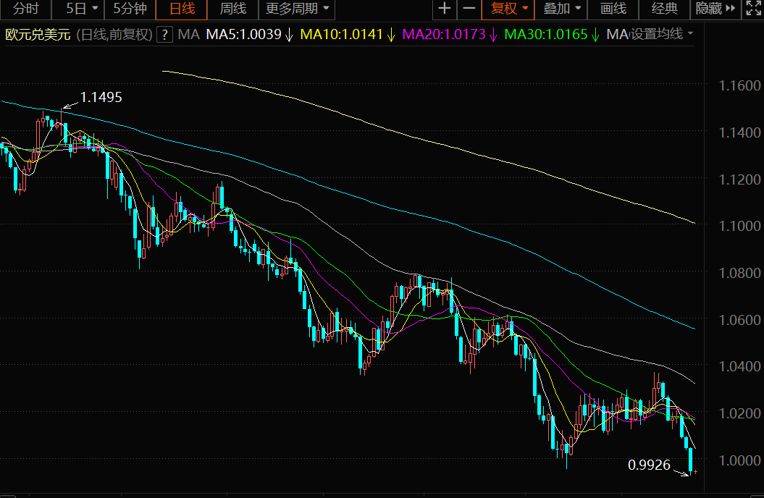764x498 pixels.
Task: Click the 0.9926 low price label
Action: click(x=649, y=465)
